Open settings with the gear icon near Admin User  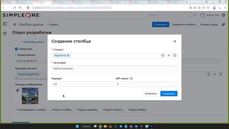click(x=223, y=15)
